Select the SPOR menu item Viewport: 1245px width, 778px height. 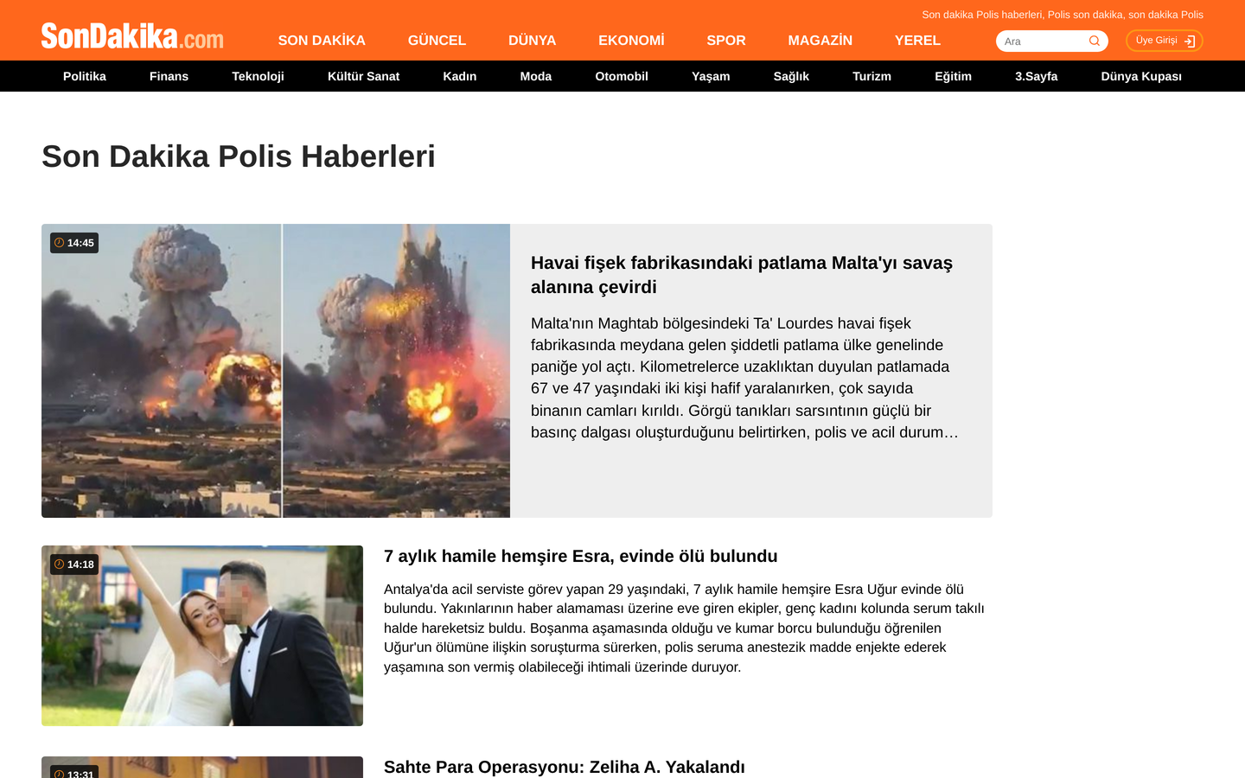pos(726,41)
